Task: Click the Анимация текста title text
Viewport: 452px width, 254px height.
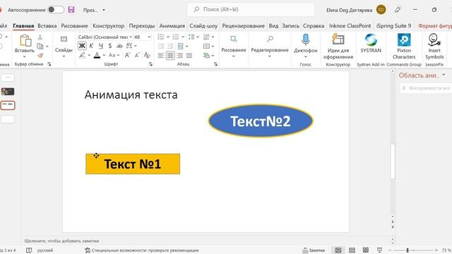Action: 131,95
